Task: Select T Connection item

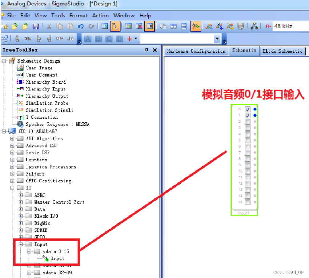Action: click(42, 117)
